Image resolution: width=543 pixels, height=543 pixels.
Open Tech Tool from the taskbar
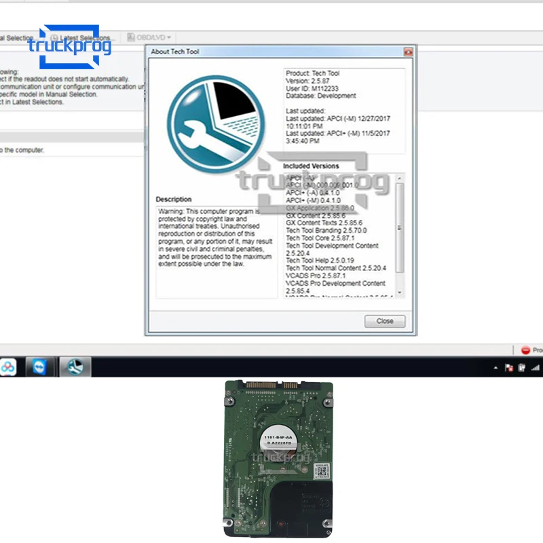coord(75,367)
